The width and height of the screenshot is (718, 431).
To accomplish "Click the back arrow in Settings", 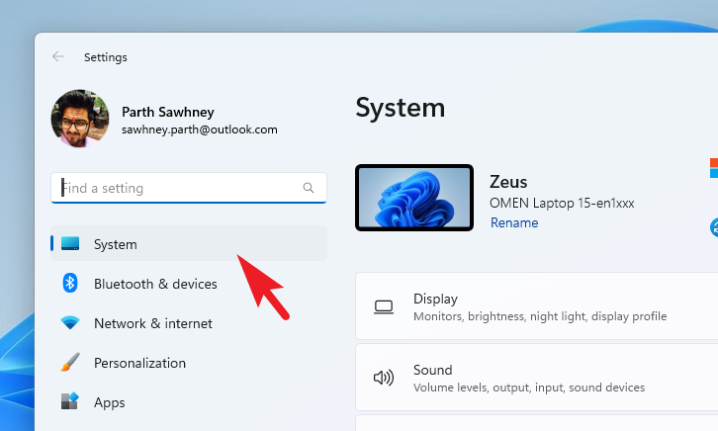I will [58, 56].
